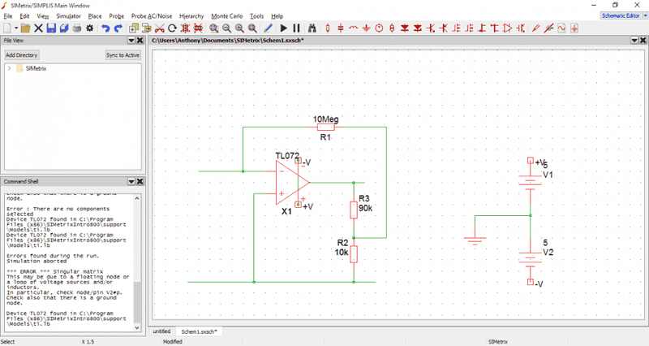
Task: Switch to the untitled schematic tab
Action: (162, 331)
